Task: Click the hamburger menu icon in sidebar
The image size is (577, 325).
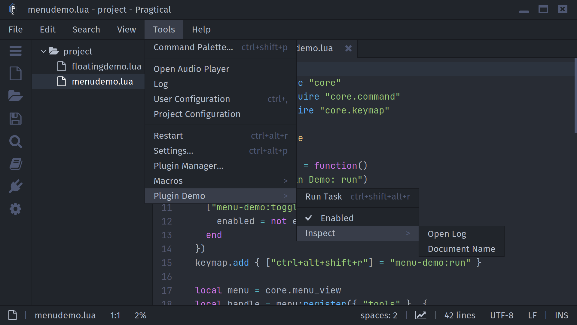Action: point(15,51)
